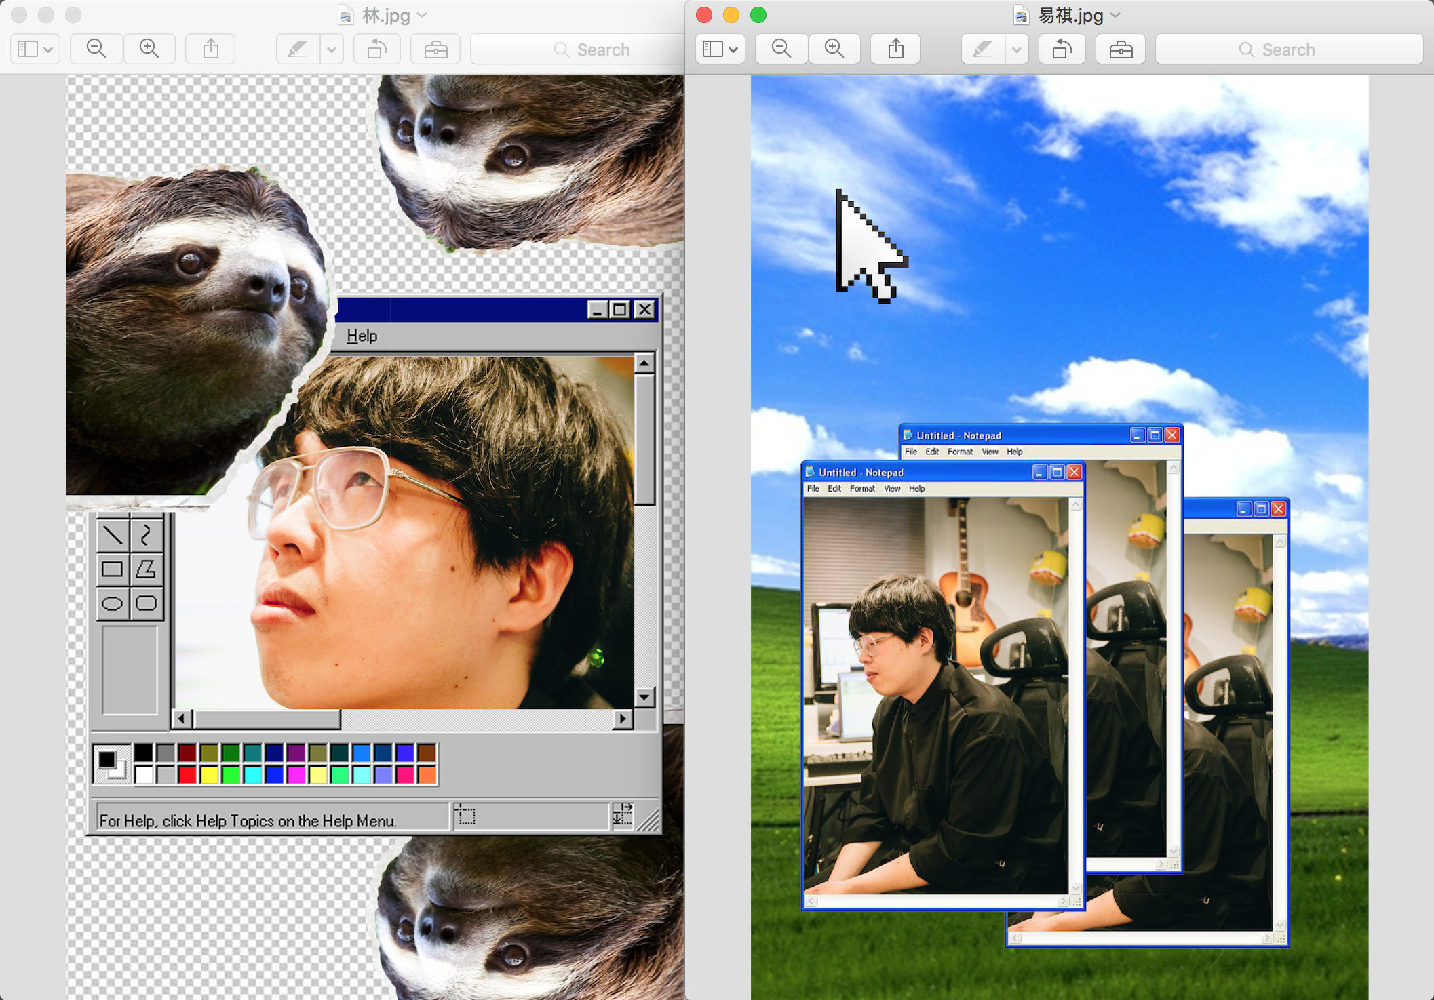1434x1000 pixels.
Task: Expand the 易祺.jpg title chevron
Action: point(1116,15)
